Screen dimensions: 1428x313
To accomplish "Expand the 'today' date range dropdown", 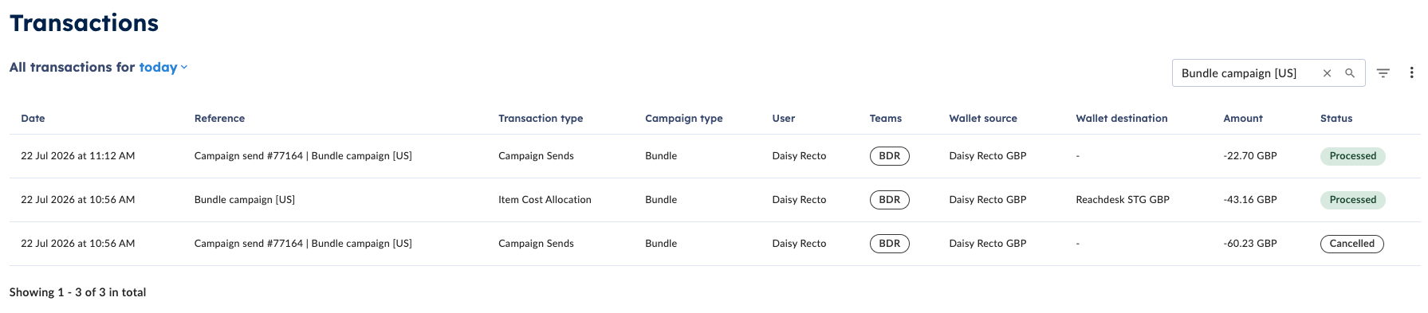I will tap(163, 68).
